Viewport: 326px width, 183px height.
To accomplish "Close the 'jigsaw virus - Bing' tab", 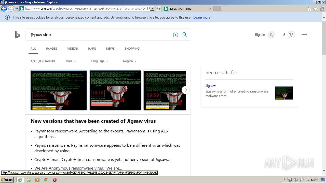I will point(210,9).
